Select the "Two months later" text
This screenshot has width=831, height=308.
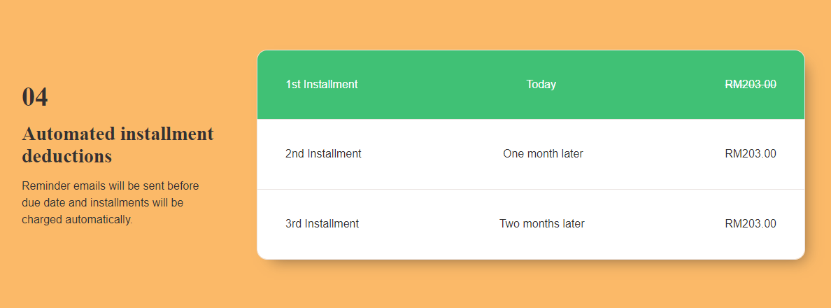542,224
